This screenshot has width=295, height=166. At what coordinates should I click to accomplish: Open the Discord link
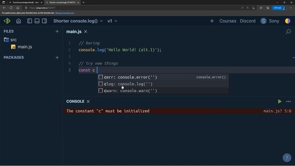pyautogui.click(x=248, y=21)
